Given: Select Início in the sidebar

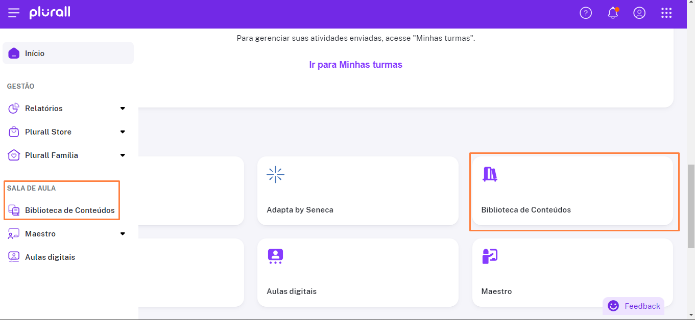Looking at the screenshot, I should tap(68, 54).
